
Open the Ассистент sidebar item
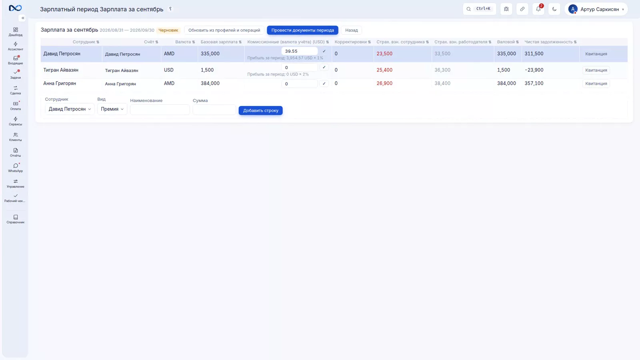(15, 46)
